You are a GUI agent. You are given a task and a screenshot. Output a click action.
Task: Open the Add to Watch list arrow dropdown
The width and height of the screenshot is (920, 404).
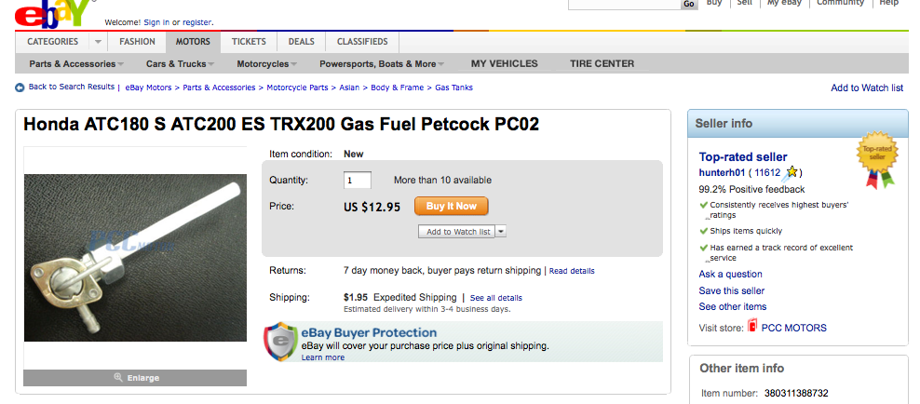pos(500,231)
